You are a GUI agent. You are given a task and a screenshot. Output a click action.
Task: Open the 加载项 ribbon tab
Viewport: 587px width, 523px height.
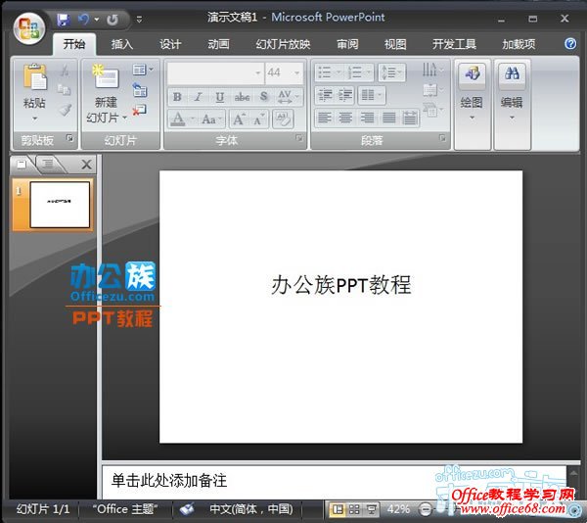click(519, 44)
